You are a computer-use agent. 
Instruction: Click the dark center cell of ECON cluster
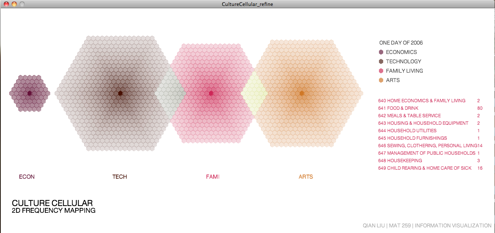pyautogui.click(x=30, y=93)
